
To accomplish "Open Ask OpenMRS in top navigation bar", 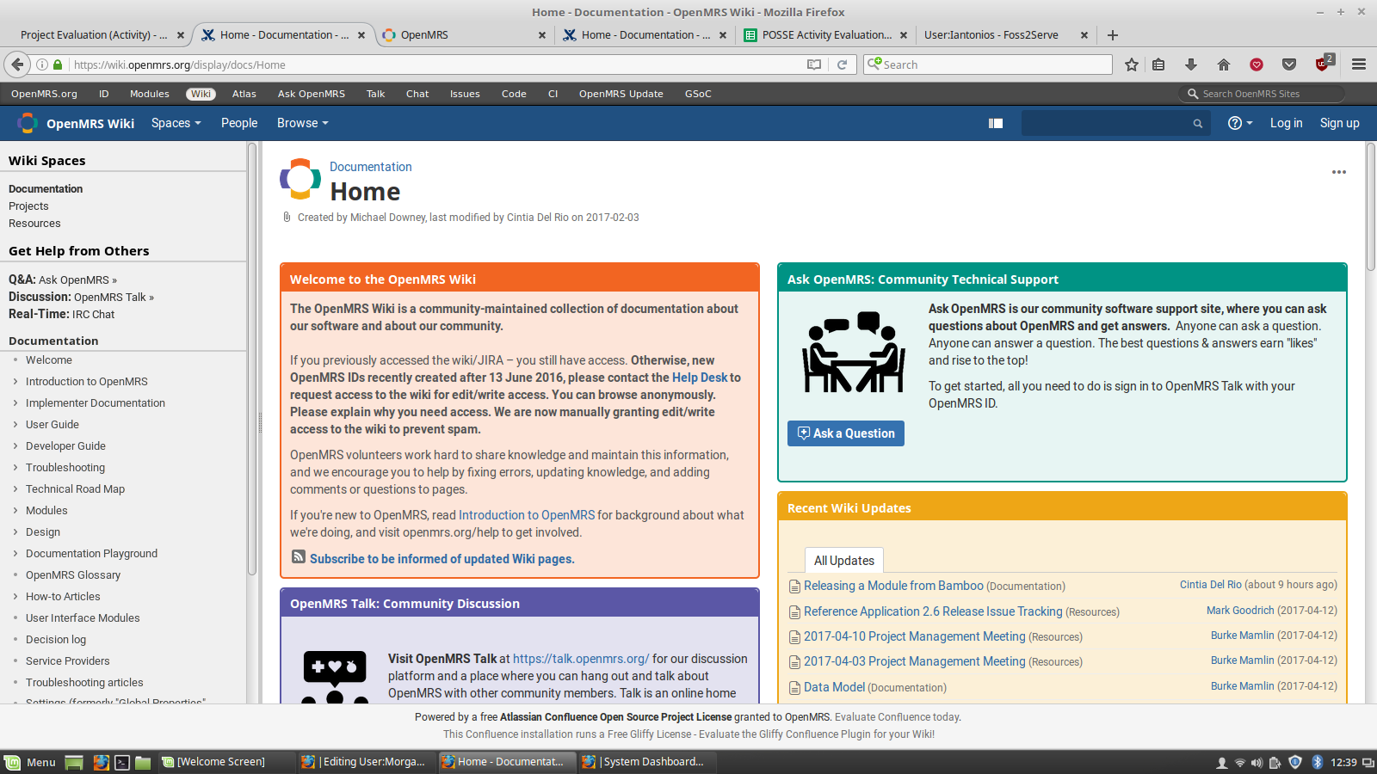I will click(312, 94).
